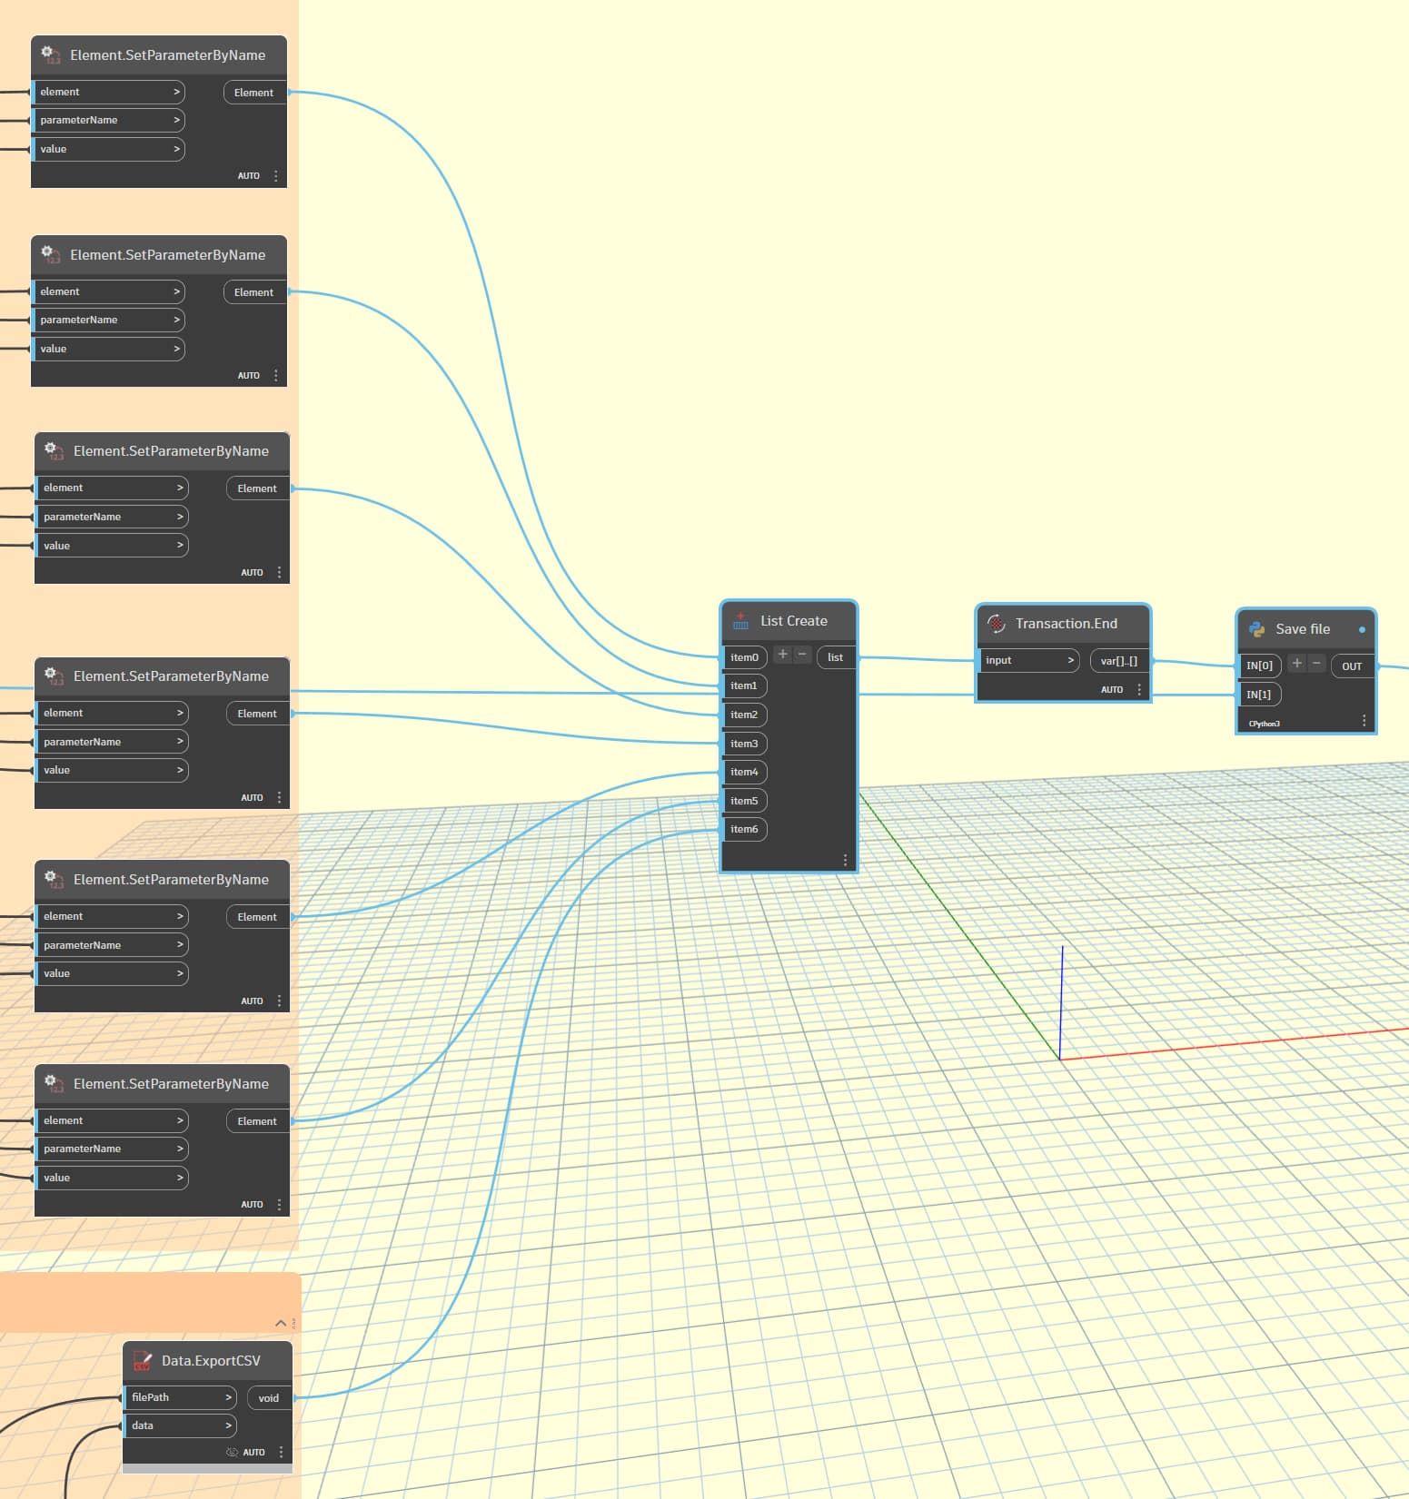This screenshot has width=1409, height=1499.
Task: Select the Transaction.End node title
Action: (1067, 624)
